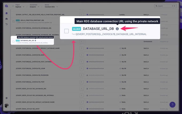Open the user avatar in sidebar
This screenshot has height=114, width=182.
[6, 105]
